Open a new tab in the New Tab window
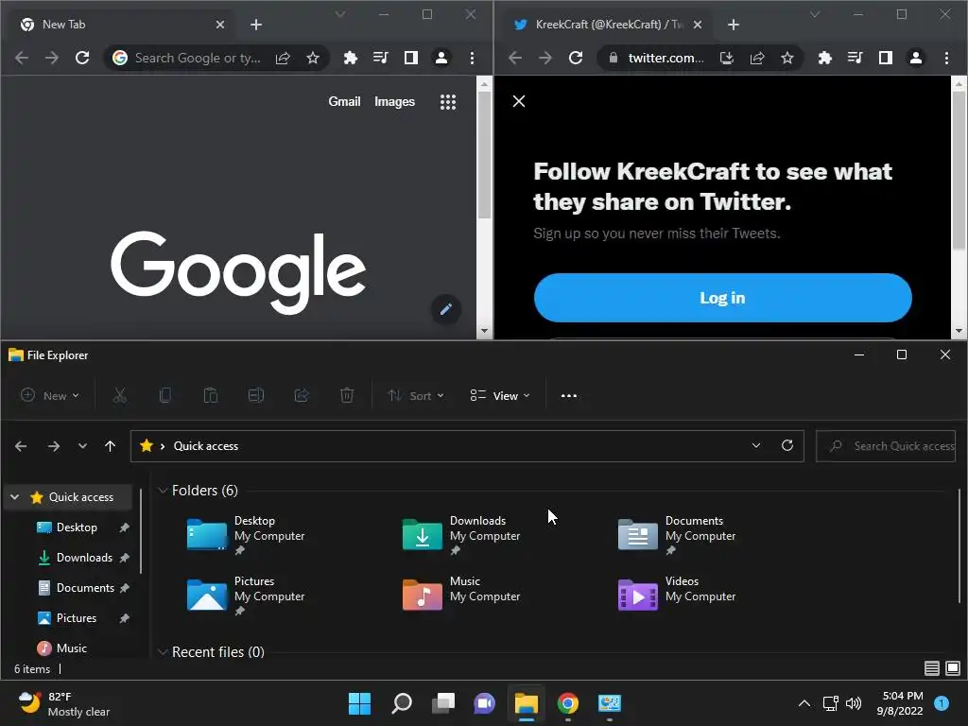 (255, 25)
